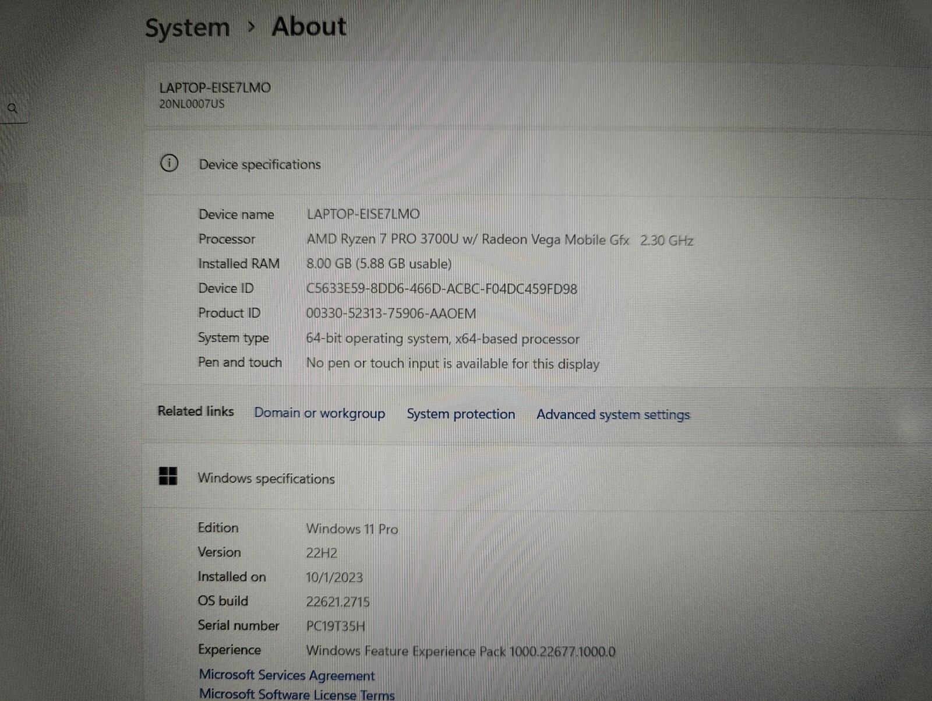Screen dimensions: 932x701
Task: Click the Pen and touch label
Action: tap(239, 362)
